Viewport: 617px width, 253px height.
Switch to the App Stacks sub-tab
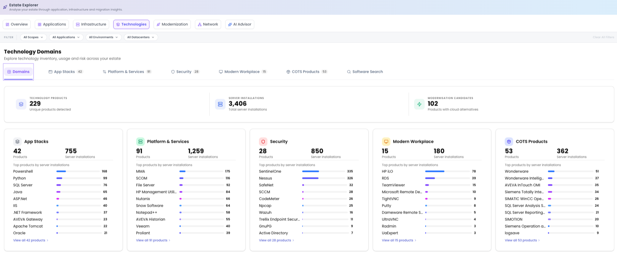[66, 72]
